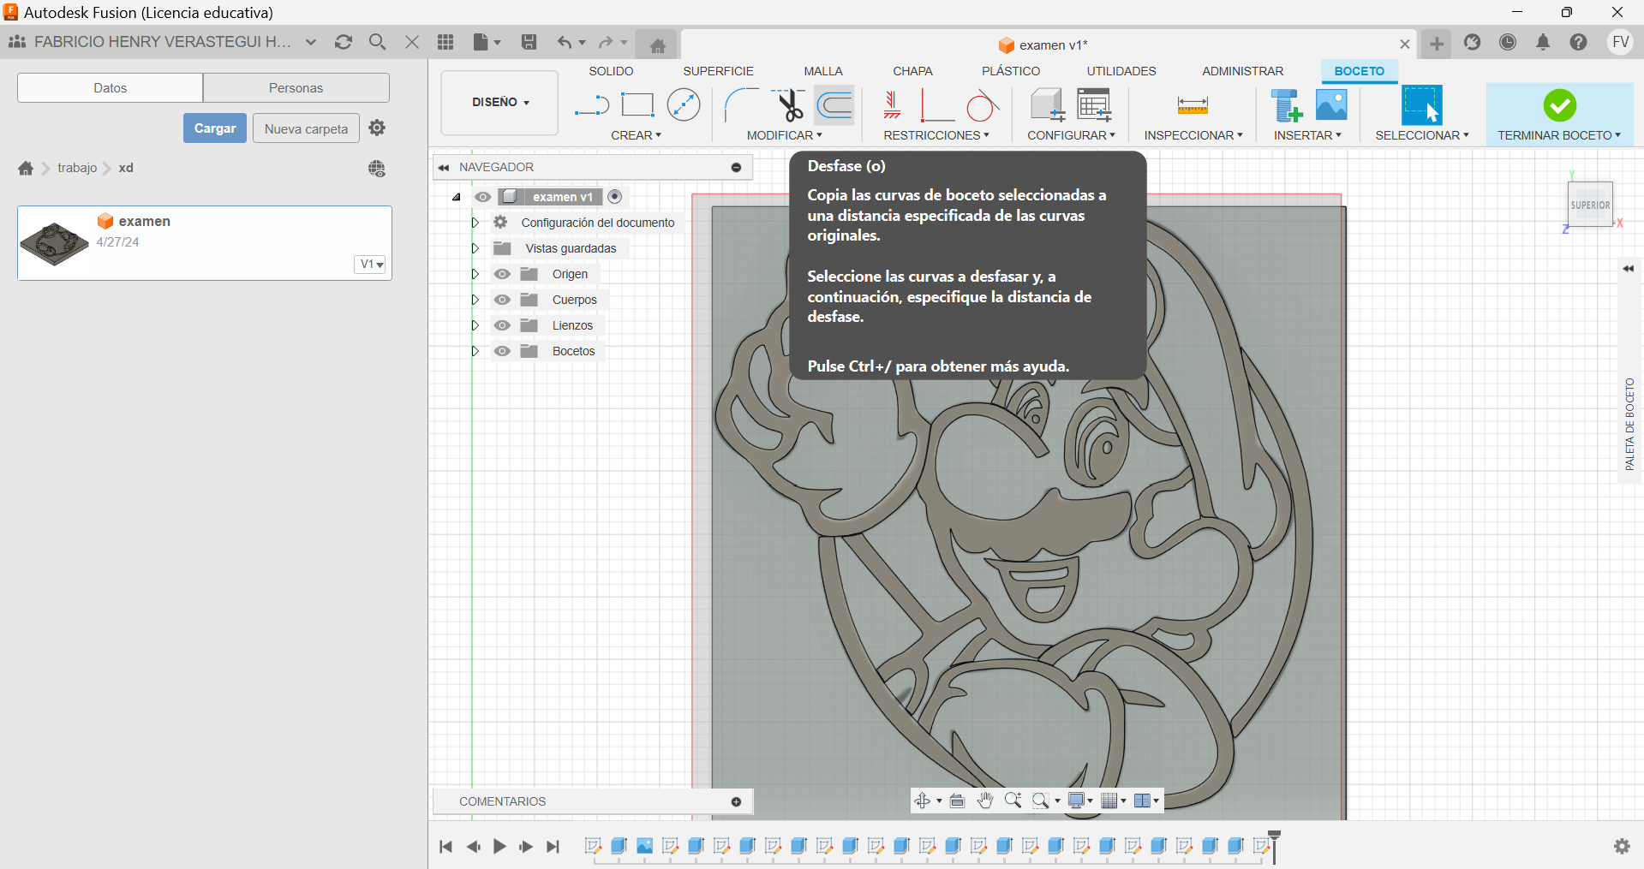This screenshot has width=1644, height=869.
Task: Expand the Cuerpos node
Action: point(475,300)
